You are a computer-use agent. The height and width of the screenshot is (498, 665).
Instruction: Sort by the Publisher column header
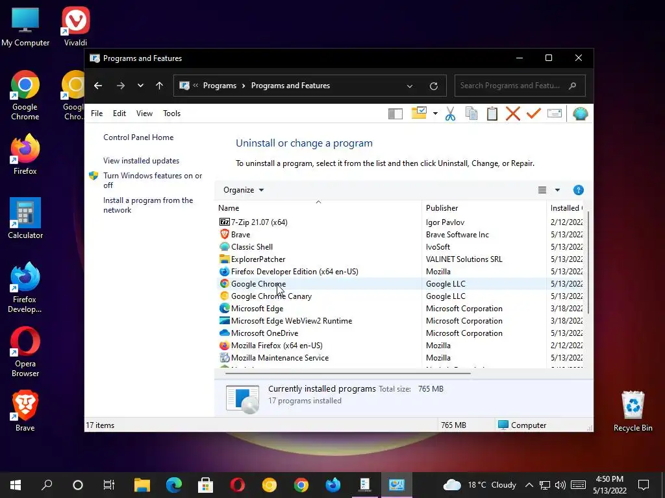point(484,208)
